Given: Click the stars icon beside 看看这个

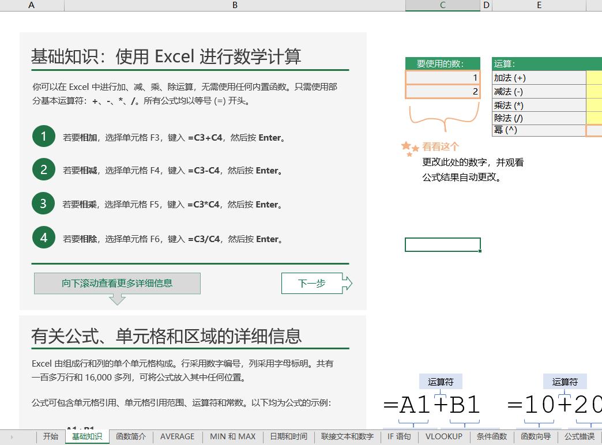Looking at the screenshot, I should click(x=409, y=149).
